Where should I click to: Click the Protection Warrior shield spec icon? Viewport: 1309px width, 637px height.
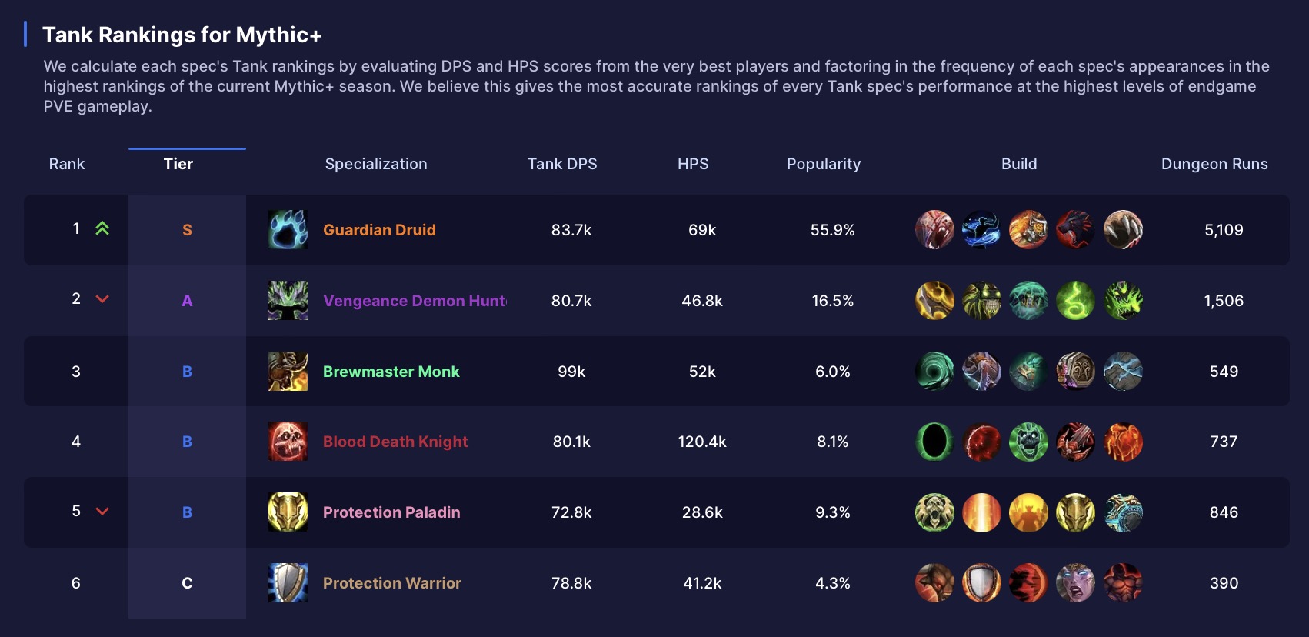click(287, 583)
